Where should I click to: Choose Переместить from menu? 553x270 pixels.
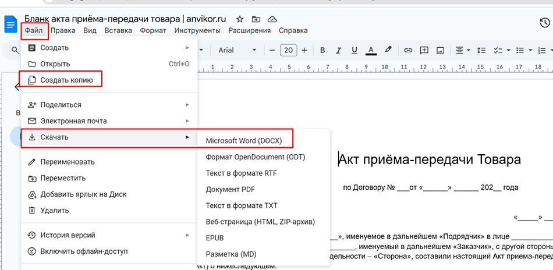(109, 179)
